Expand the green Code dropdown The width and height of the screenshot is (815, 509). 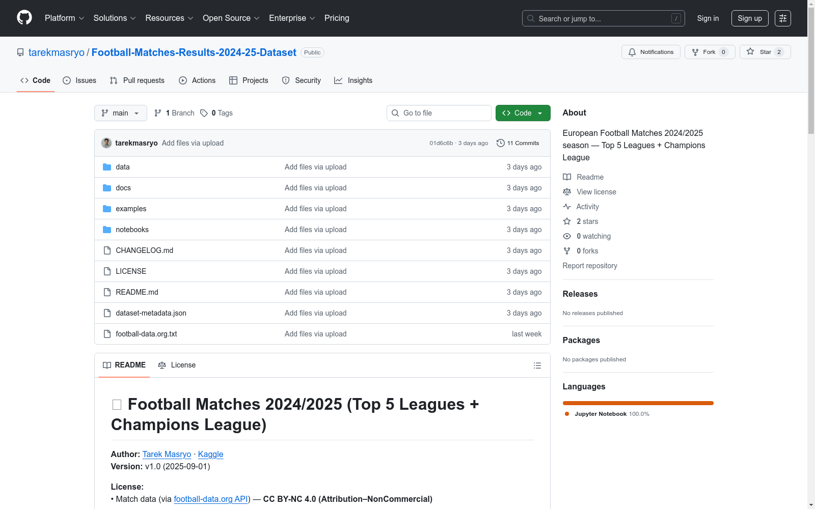tap(523, 113)
